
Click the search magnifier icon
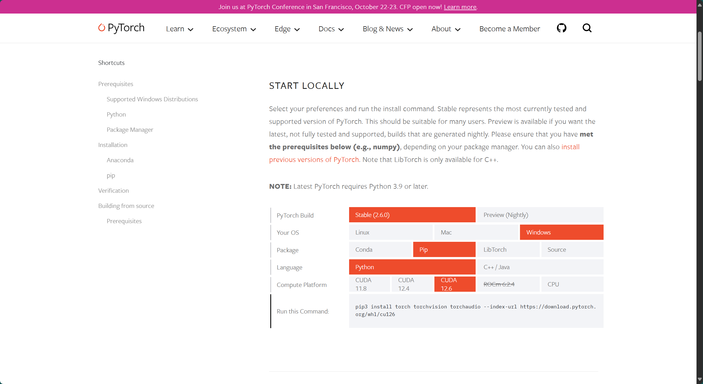pos(587,28)
